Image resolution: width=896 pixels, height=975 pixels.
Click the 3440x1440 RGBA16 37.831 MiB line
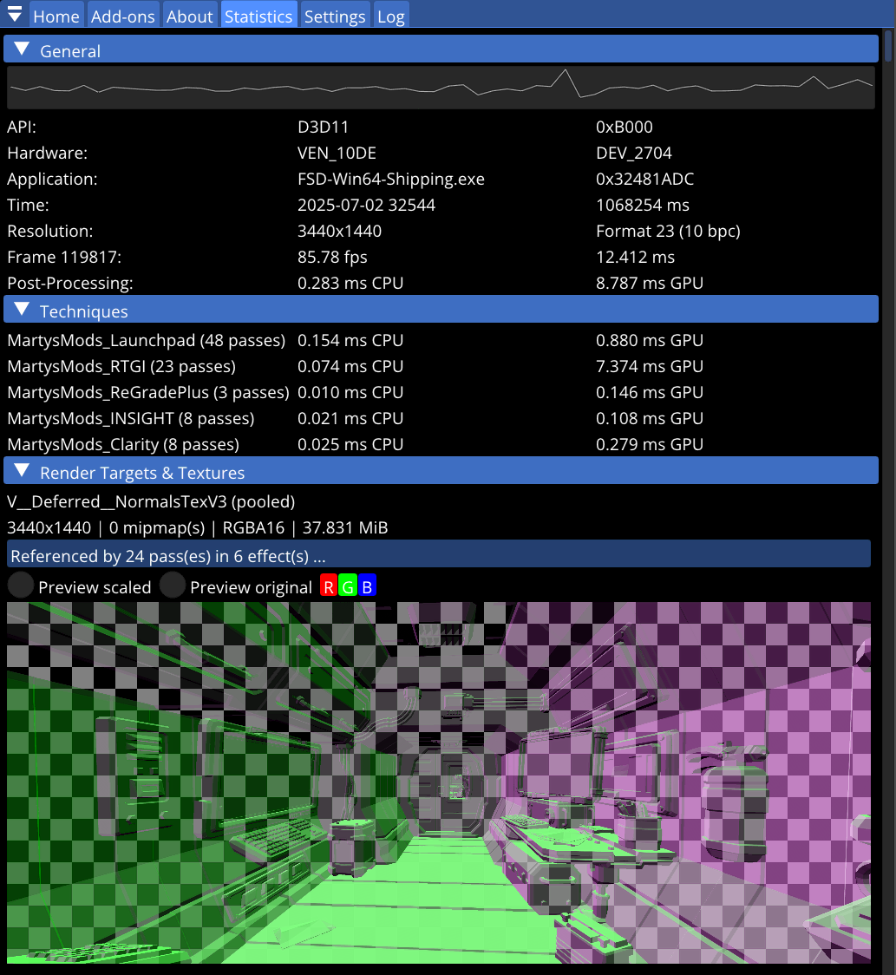point(198,528)
